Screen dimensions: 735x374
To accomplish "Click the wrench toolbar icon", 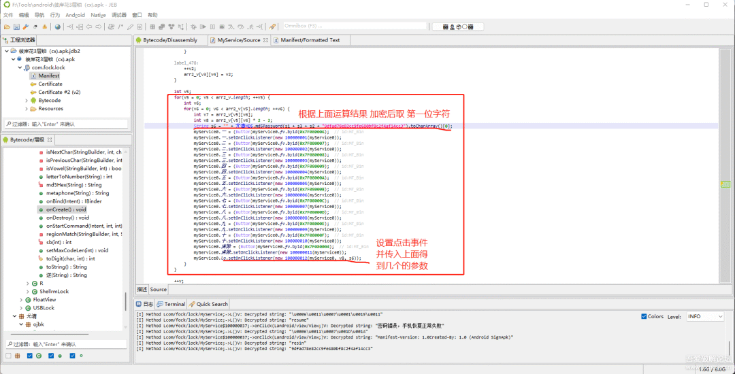I will pyautogui.click(x=26, y=27).
